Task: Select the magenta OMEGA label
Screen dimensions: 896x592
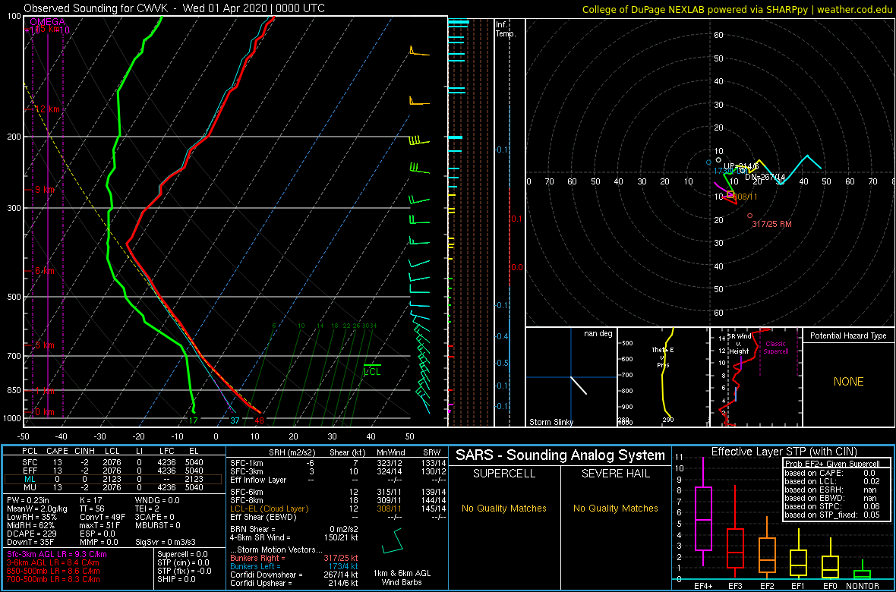Action: point(47,22)
